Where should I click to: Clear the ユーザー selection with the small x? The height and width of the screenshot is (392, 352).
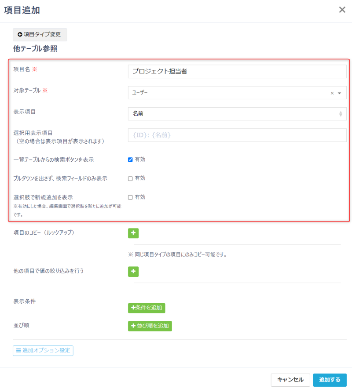coord(332,93)
